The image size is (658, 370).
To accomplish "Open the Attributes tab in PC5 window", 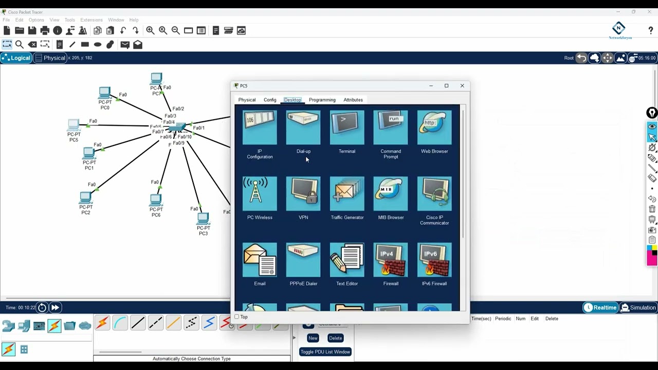I will (x=353, y=100).
